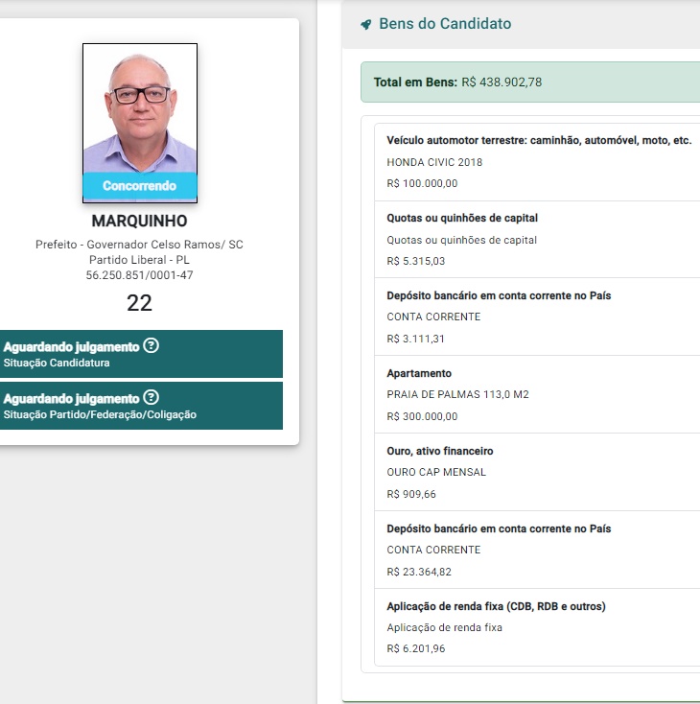Select 'PRAIA DE PALMAS 113,0 M2' description
Screen dimensions: 700x704
click(x=457, y=394)
